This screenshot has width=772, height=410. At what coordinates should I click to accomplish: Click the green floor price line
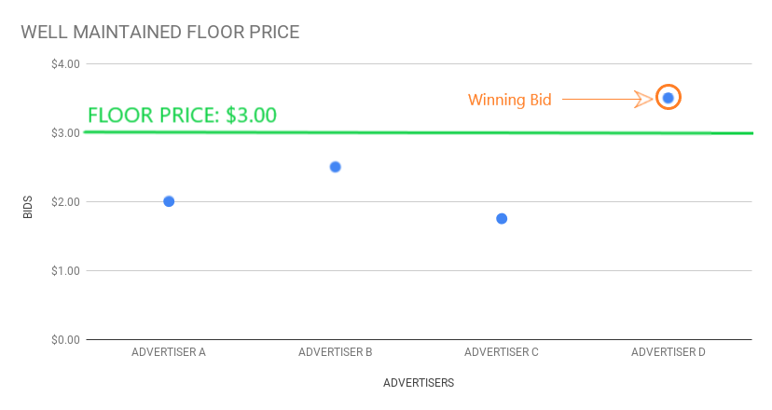[x=419, y=132]
